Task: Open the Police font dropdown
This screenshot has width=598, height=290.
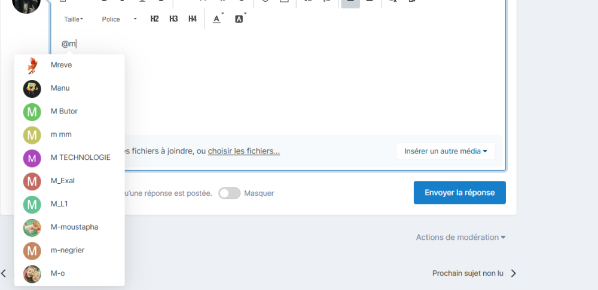Action: (119, 19)
